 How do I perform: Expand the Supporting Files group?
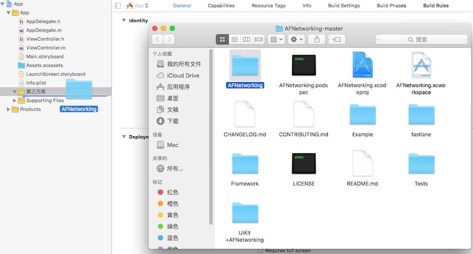(x=15, y=101)
